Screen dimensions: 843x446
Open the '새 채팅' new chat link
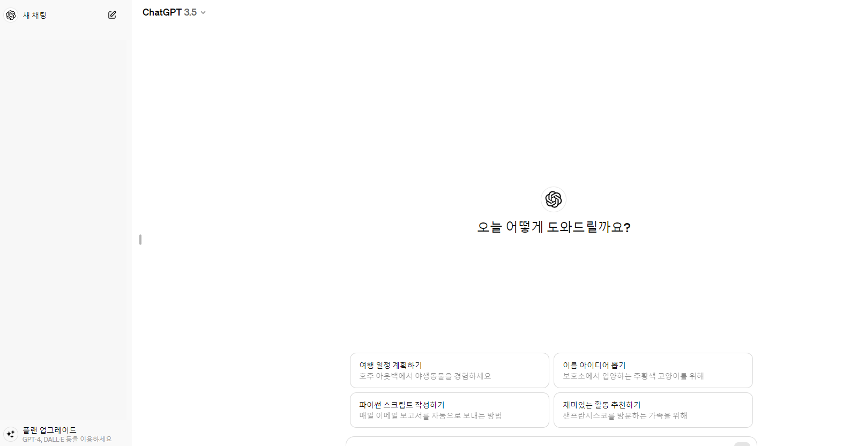pos(62,15)
